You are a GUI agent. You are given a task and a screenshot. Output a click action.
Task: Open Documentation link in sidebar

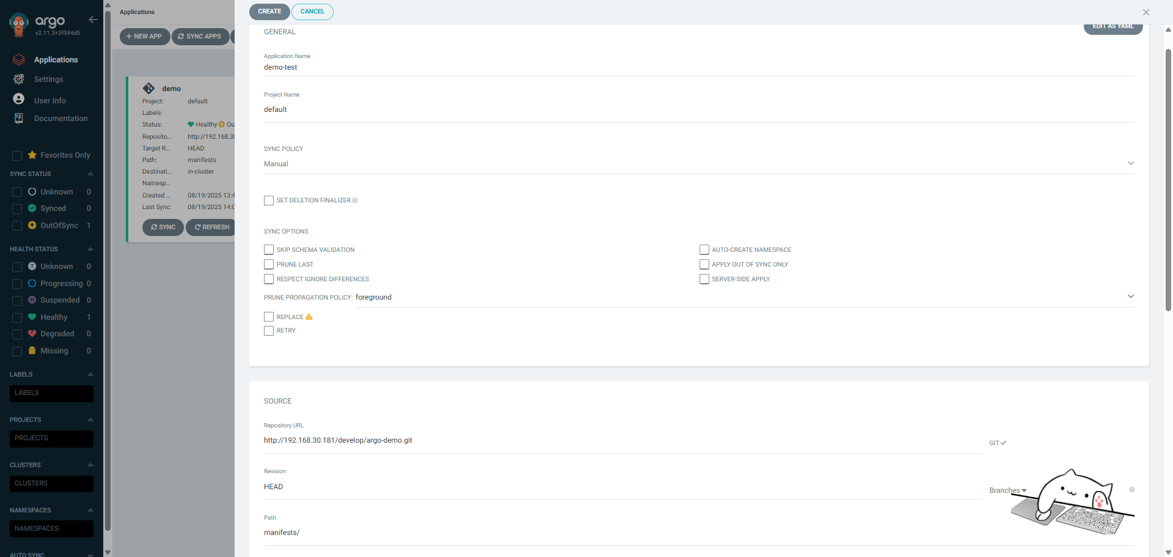point(61,119)
